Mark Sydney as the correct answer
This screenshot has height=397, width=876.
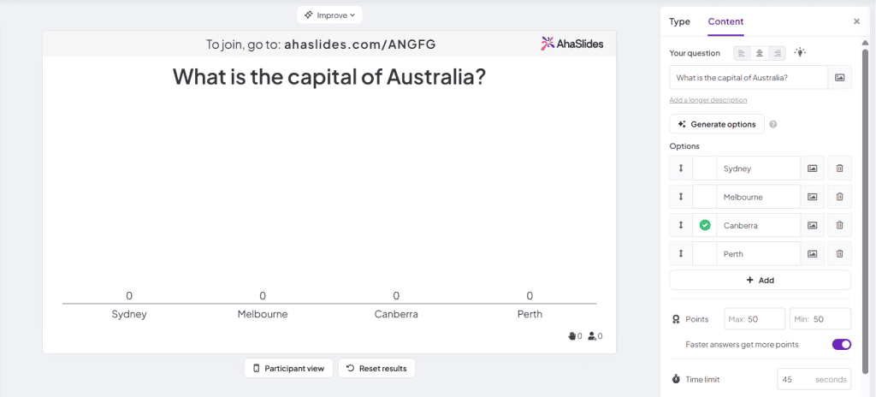pos(705,169)
